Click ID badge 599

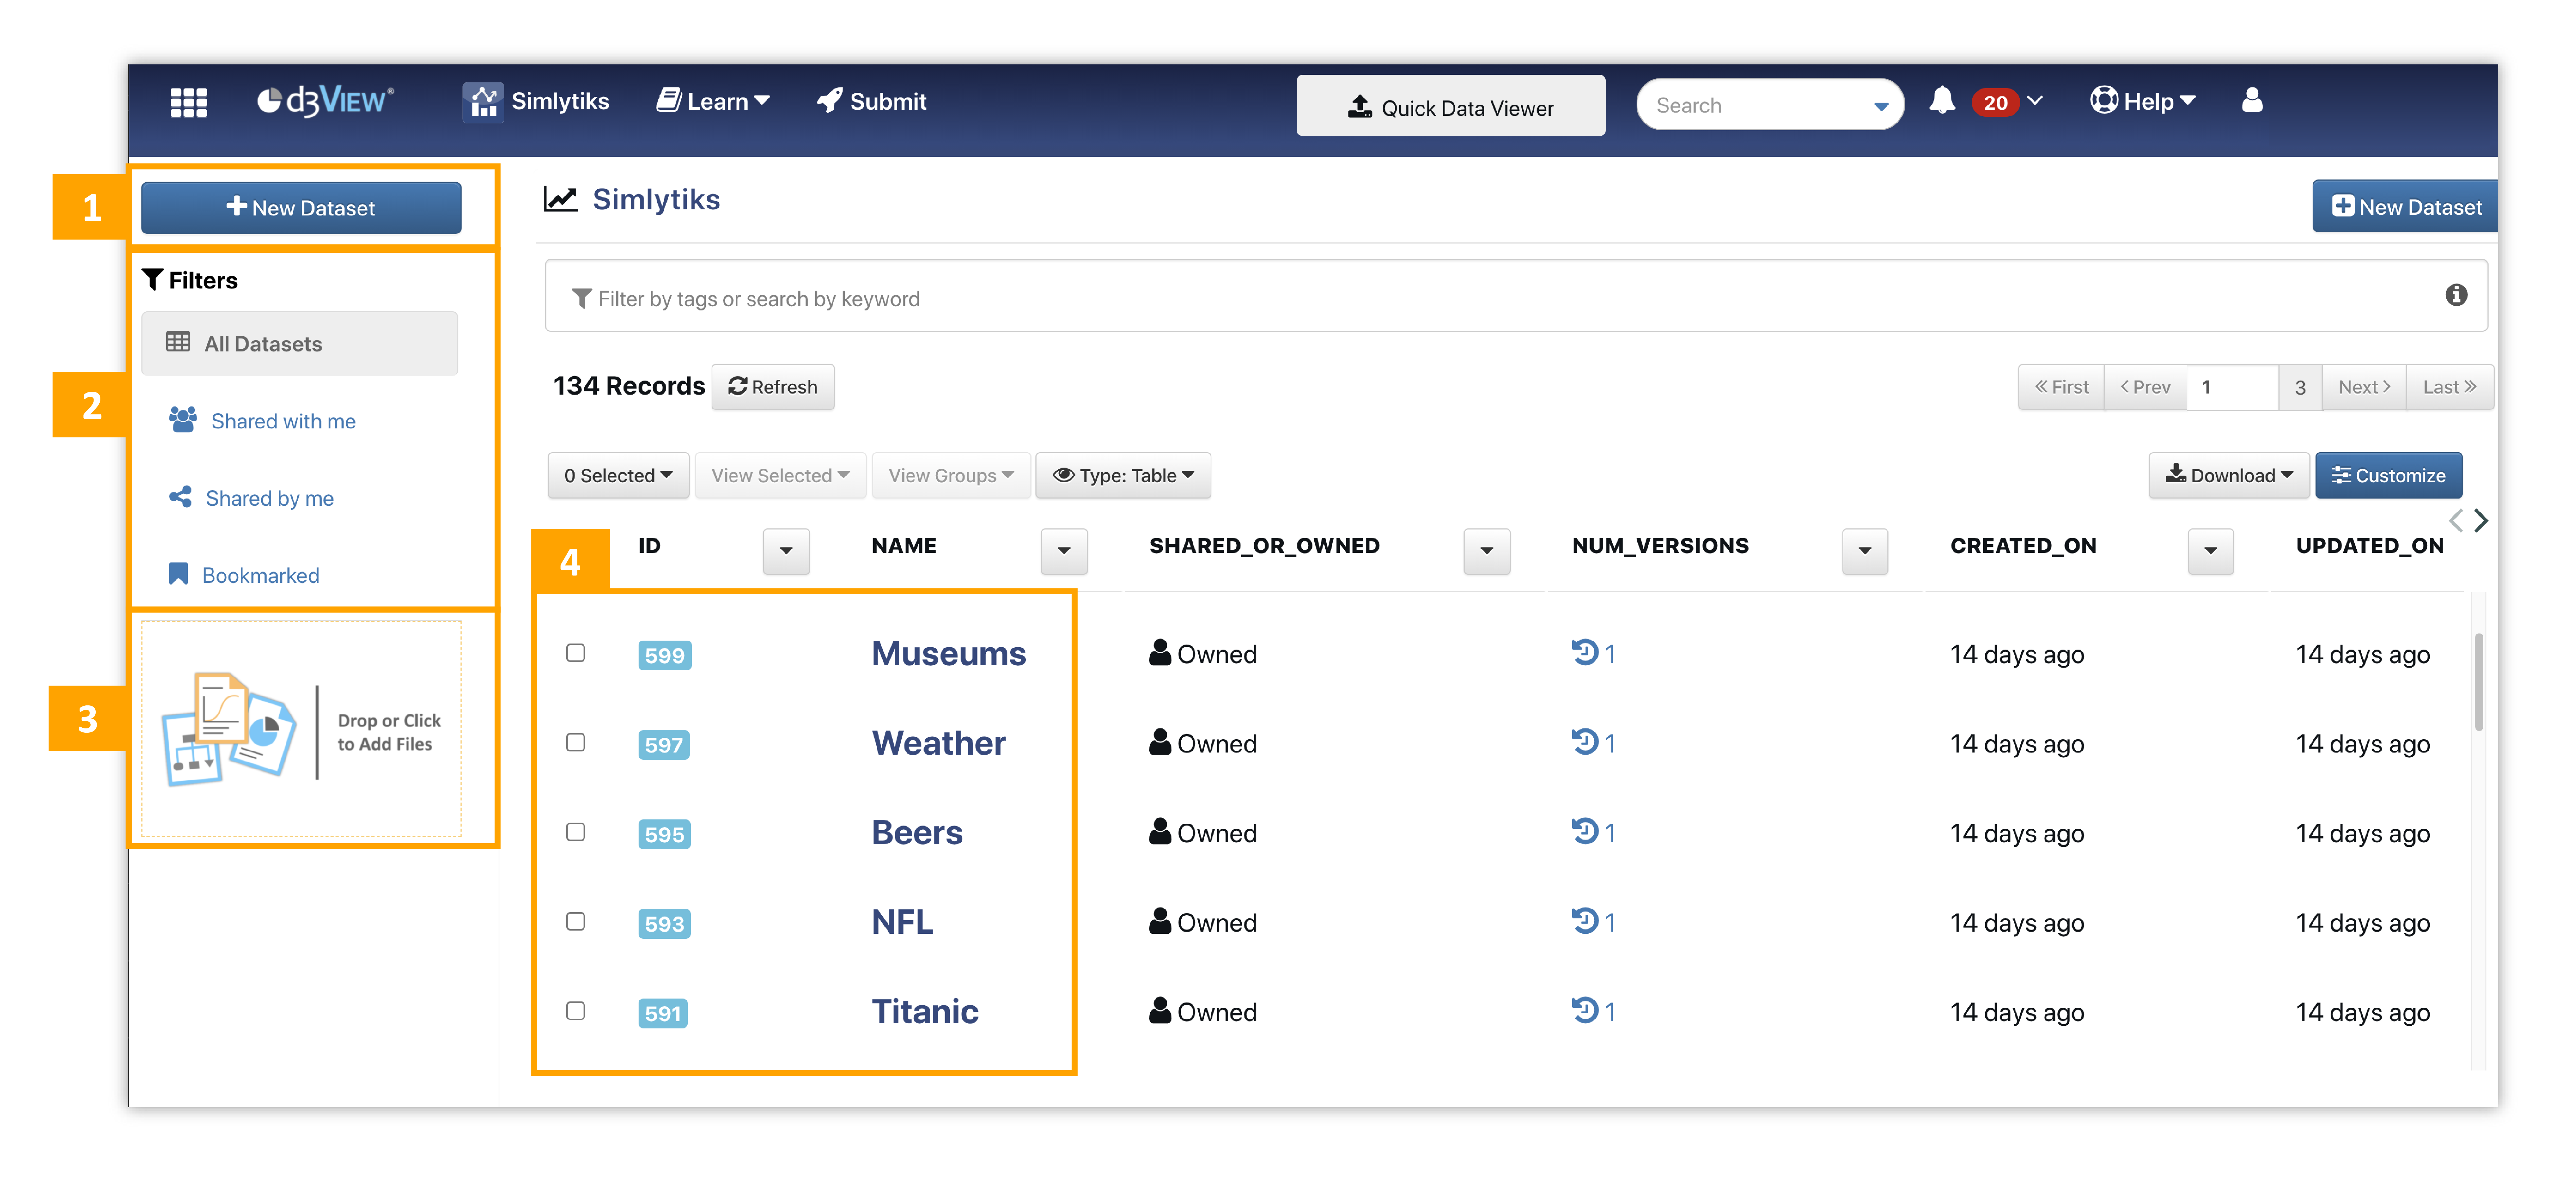[x=665, y=656]
